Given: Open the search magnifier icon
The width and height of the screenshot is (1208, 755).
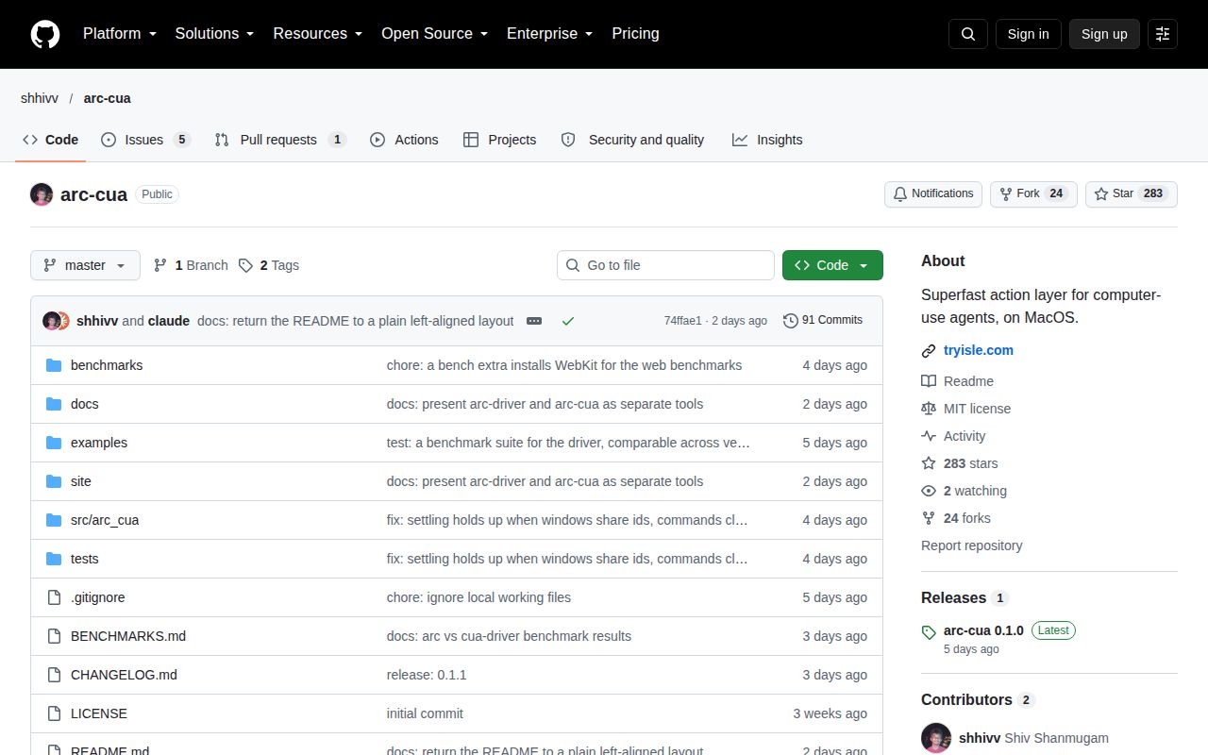Looking at the screenshot, I should coord(968,34).
